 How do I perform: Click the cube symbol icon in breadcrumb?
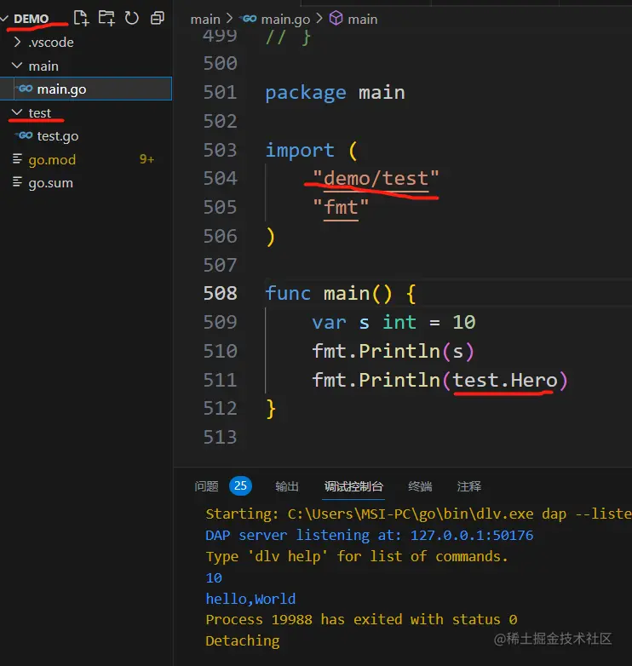click(336, 18)
